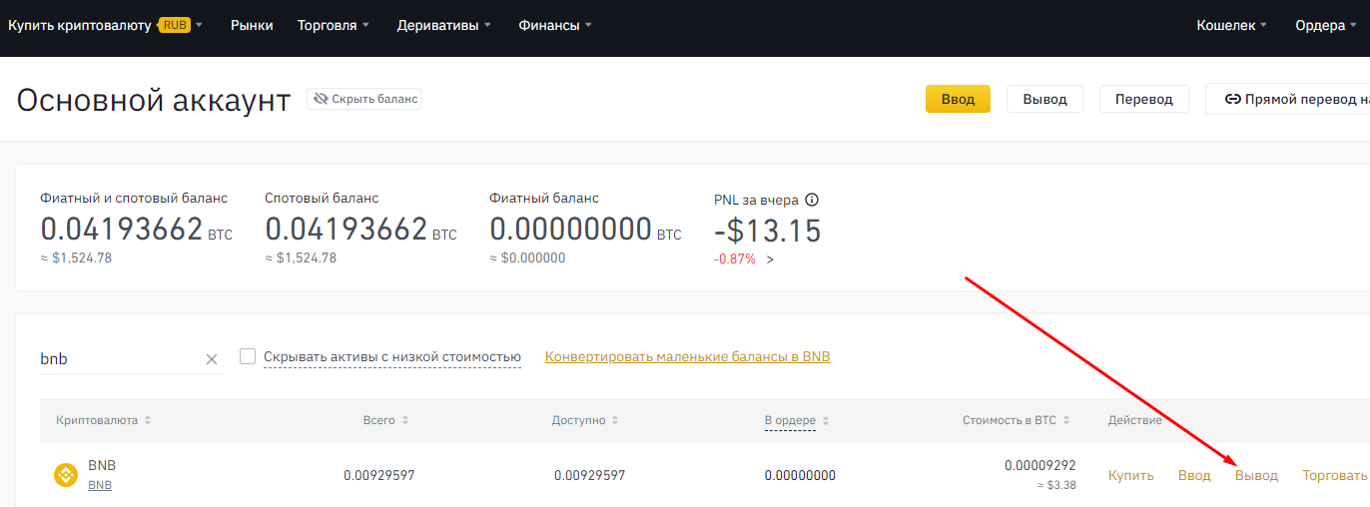Click Торговать in the BNB row

click(x=1335, y=475)
